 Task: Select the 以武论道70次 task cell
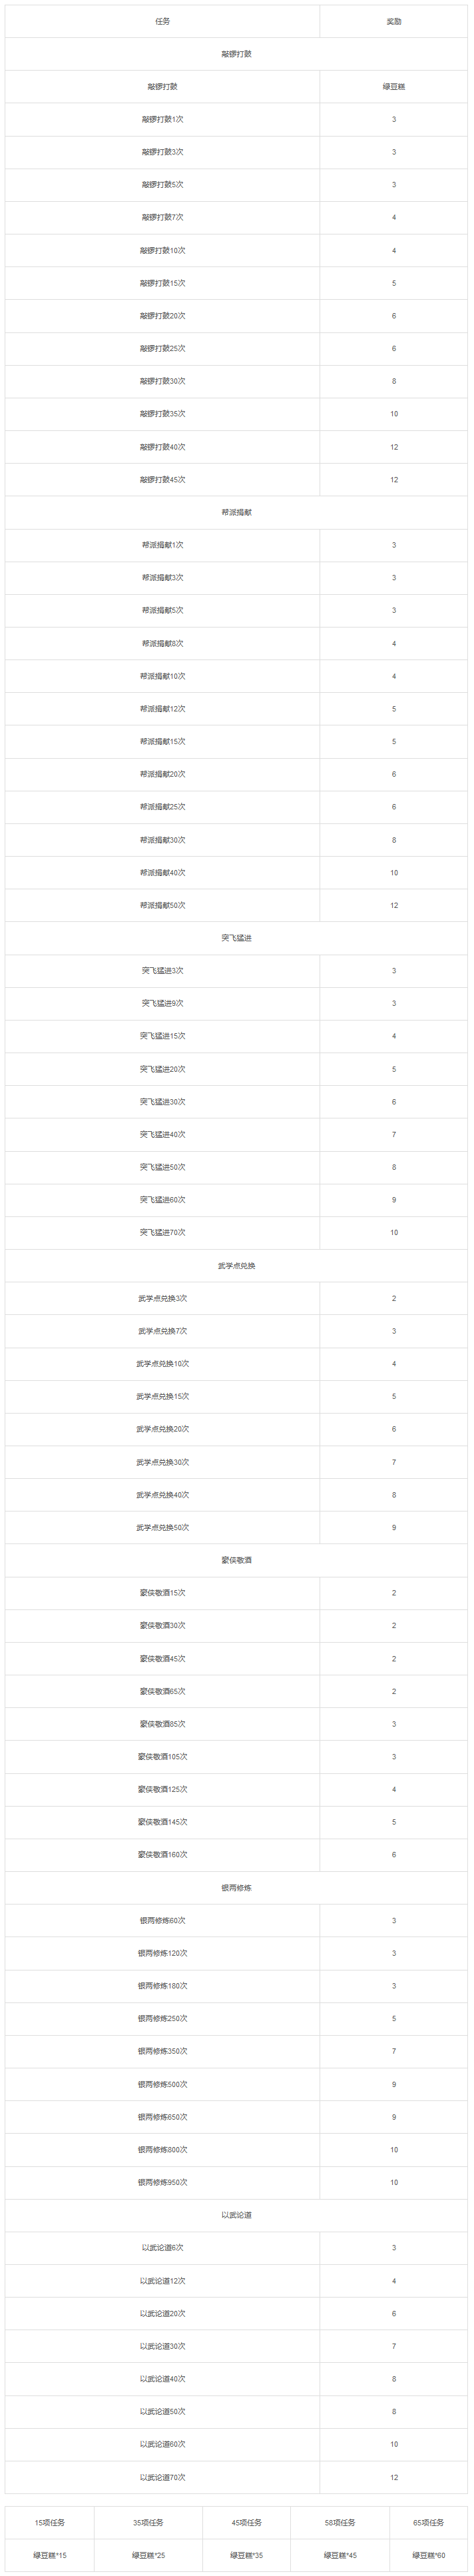click(162, 2477)
